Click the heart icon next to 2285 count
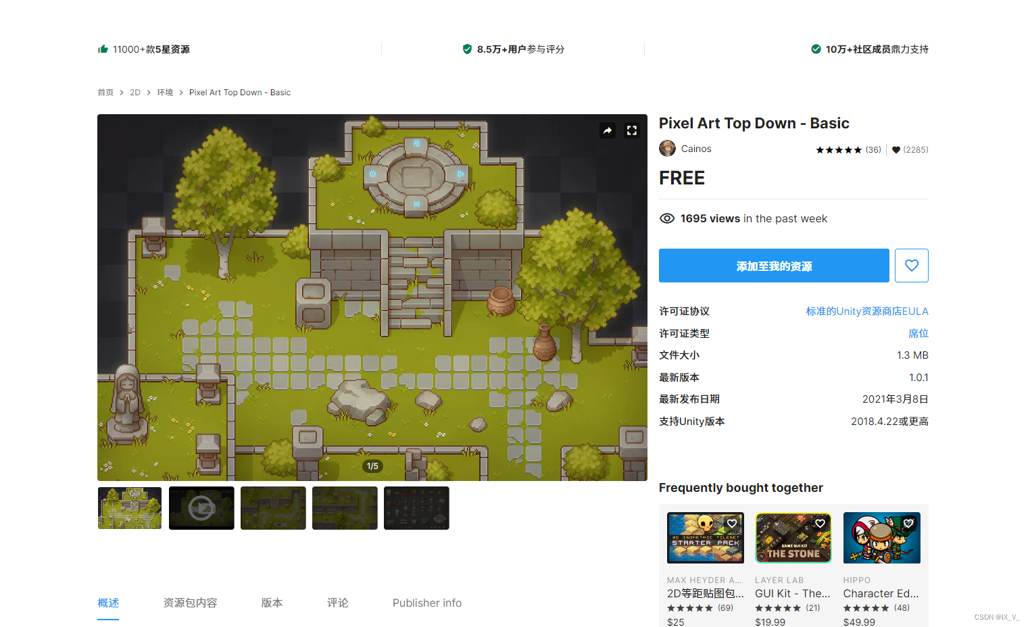Image resolution: width=1030 pixels, height=627 pixels. click(896, 150)
